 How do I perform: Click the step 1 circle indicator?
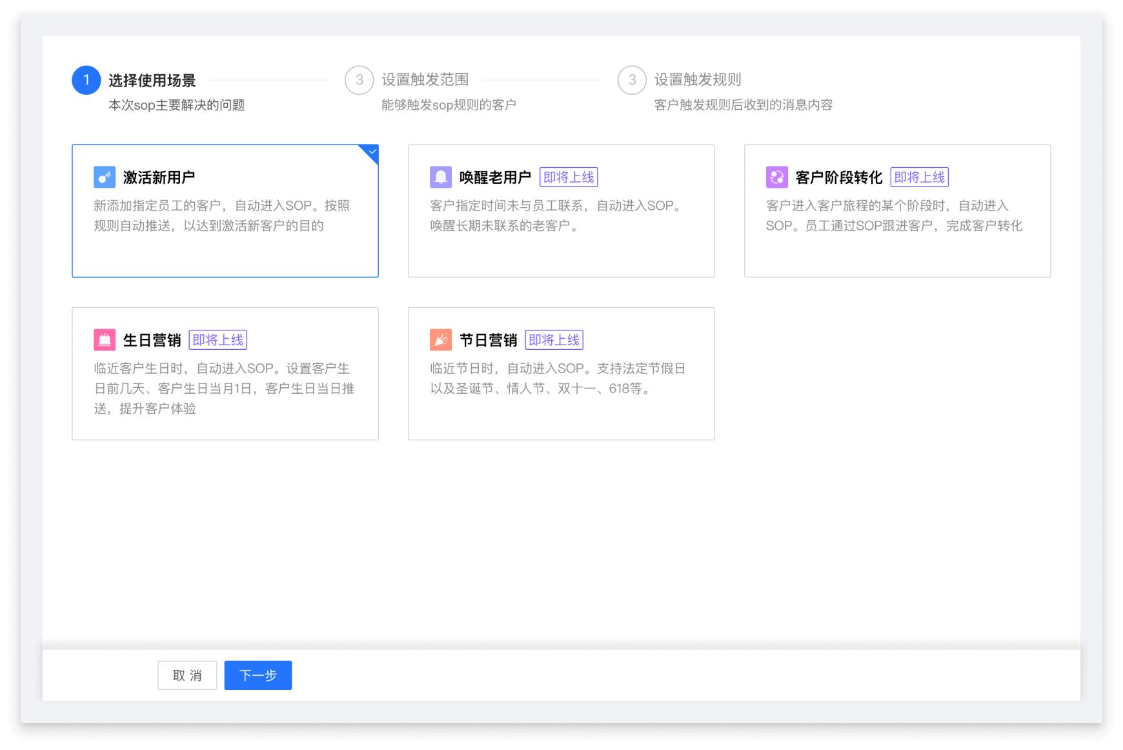86,81
